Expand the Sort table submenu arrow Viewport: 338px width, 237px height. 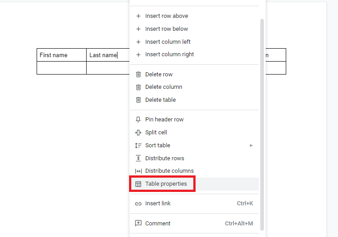[251, 146]
